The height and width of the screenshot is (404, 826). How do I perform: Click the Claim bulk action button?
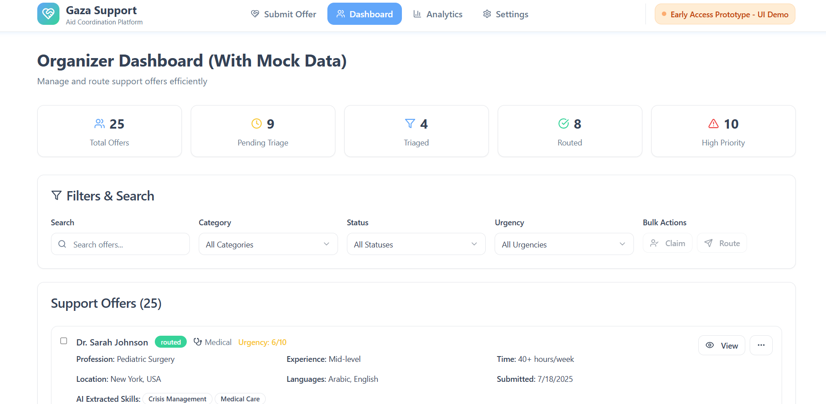[668, 243]
